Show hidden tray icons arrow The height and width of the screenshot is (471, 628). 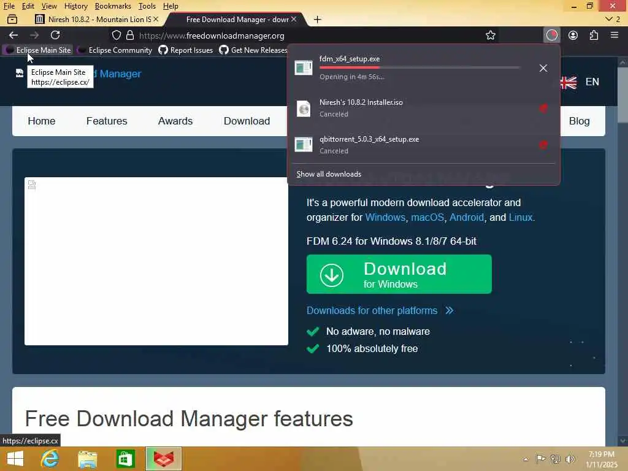coord(526,459)
